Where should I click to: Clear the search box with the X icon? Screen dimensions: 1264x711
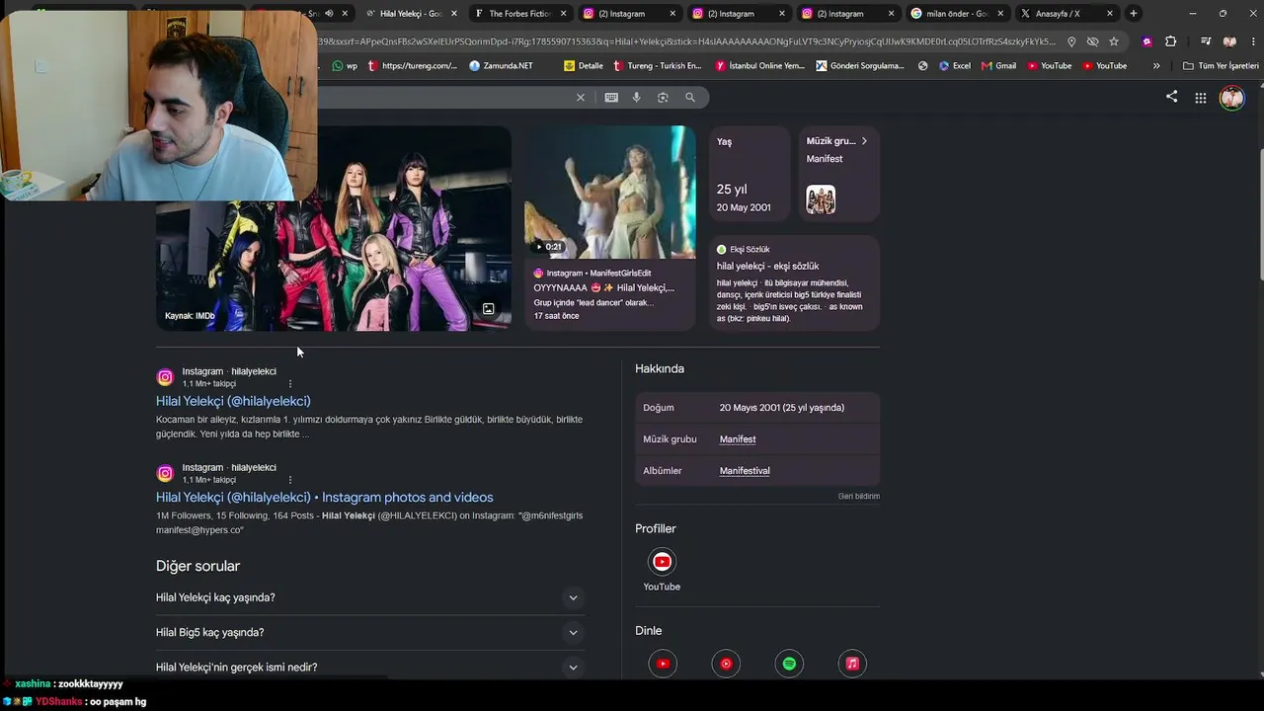581,97
